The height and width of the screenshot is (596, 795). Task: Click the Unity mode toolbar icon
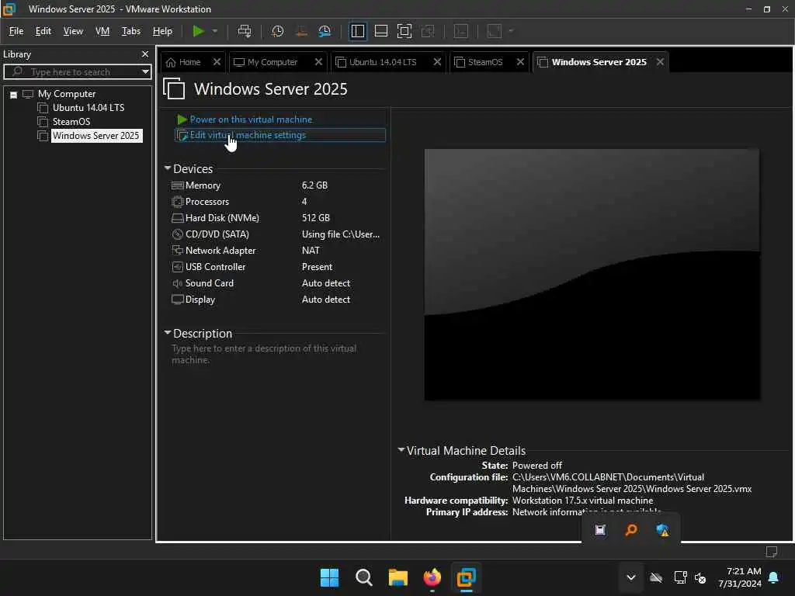pyautogui.click(x=428, y=31)
